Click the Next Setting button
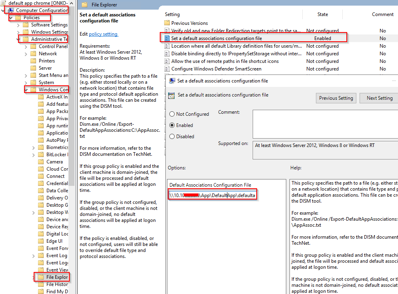The width and height of the screenshot is (398, 294). click(x=380, y=98)
